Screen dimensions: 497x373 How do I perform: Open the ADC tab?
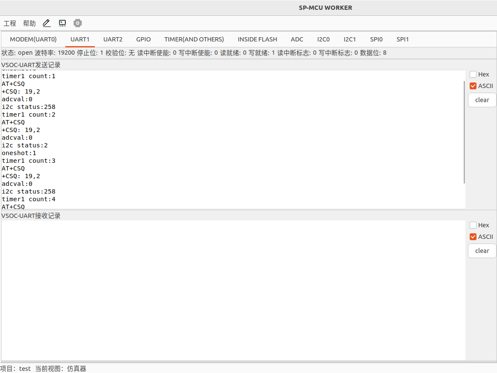pos(297,39)
